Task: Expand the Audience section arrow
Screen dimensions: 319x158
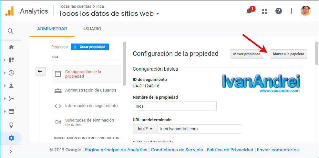Action: [x=5, y=86]
